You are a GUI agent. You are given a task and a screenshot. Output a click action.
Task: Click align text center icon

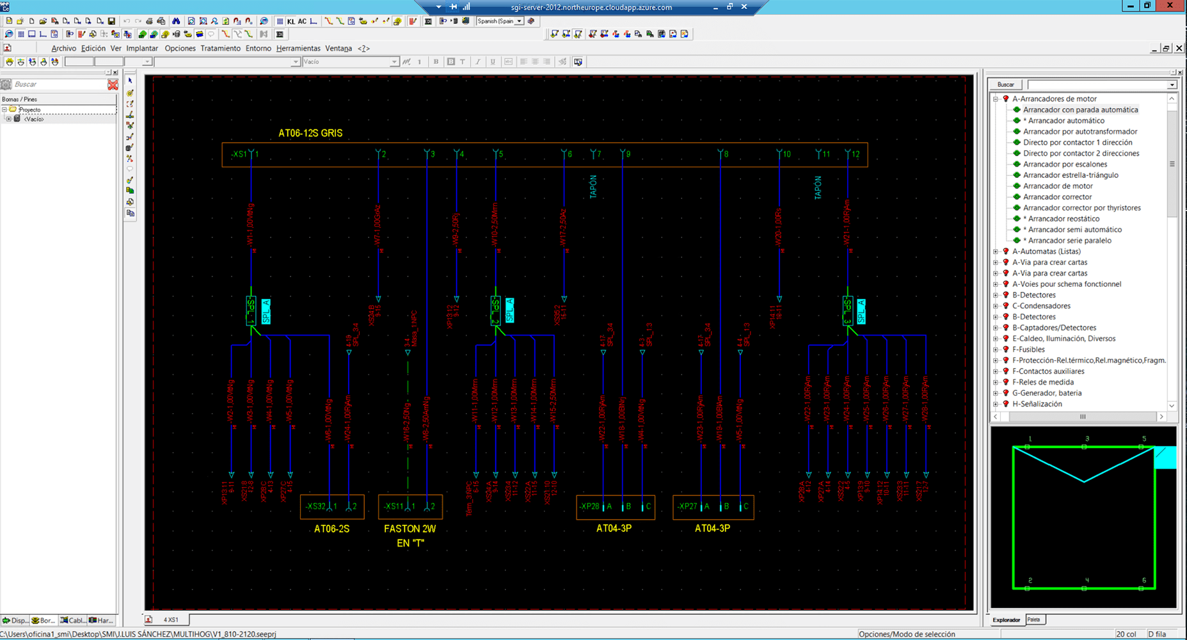535,61
